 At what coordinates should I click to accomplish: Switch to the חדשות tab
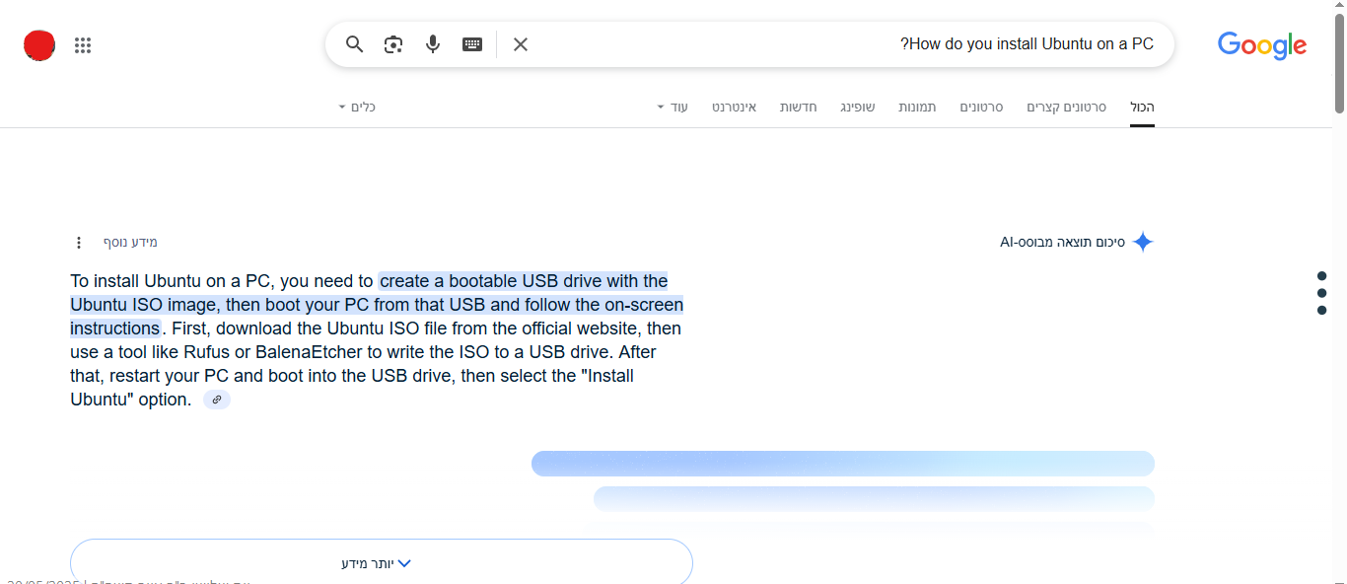coord(798,107)
